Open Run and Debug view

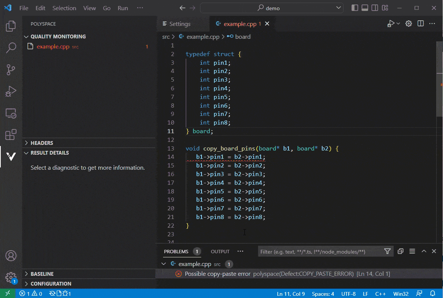tap(11, 91)
